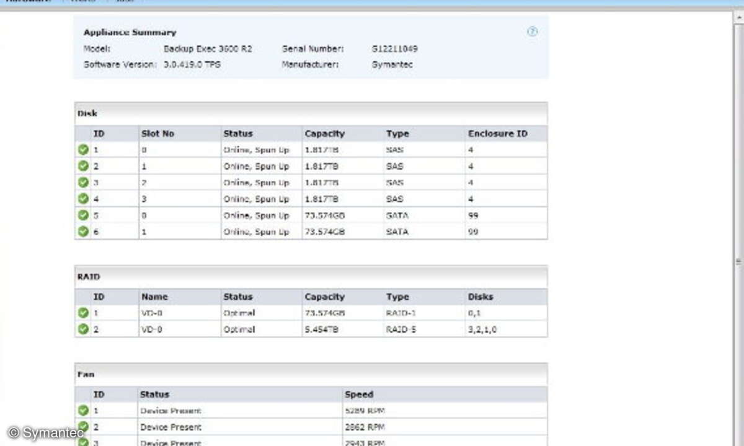Select Device Present status of fan 2
Image resolution: width=744 pixels, height=446 pixels.
[x=170, y=427]
